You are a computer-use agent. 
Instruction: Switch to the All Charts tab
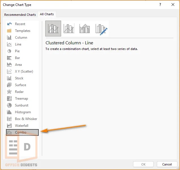click(x=47, y=14)
